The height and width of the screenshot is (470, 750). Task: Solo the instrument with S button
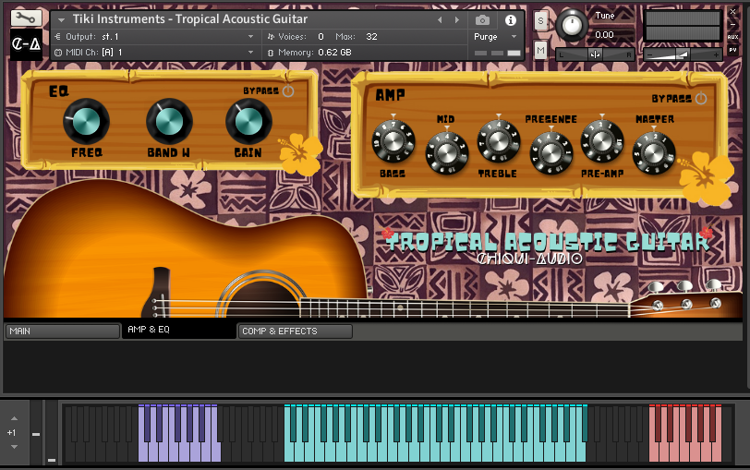[540, 19]
